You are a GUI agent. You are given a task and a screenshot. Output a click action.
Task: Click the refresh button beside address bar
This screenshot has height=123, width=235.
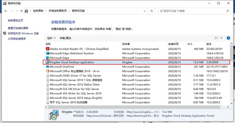coord(152,11)
